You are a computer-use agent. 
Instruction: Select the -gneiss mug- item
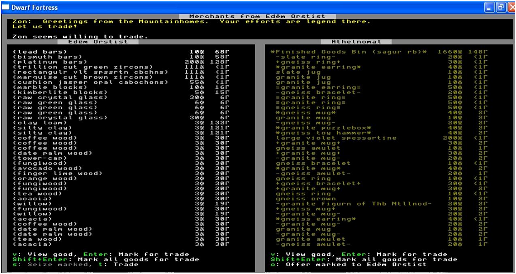(306, 123)
